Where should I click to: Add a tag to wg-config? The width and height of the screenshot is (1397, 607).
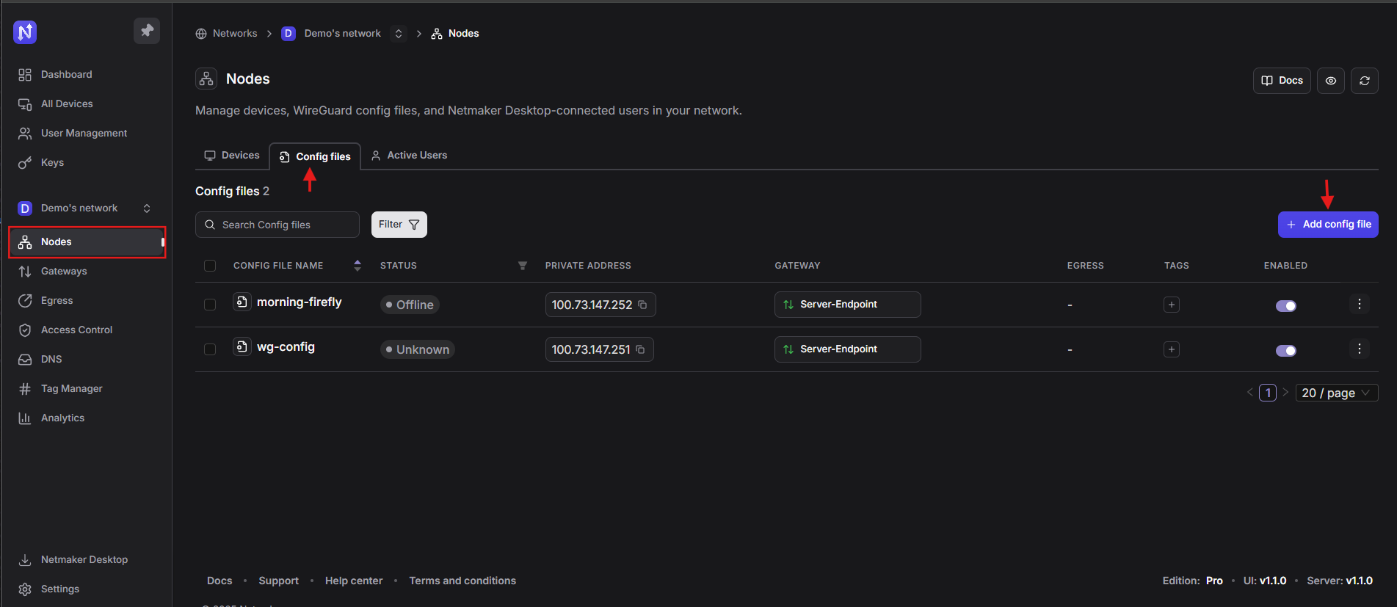(1171, 349)
